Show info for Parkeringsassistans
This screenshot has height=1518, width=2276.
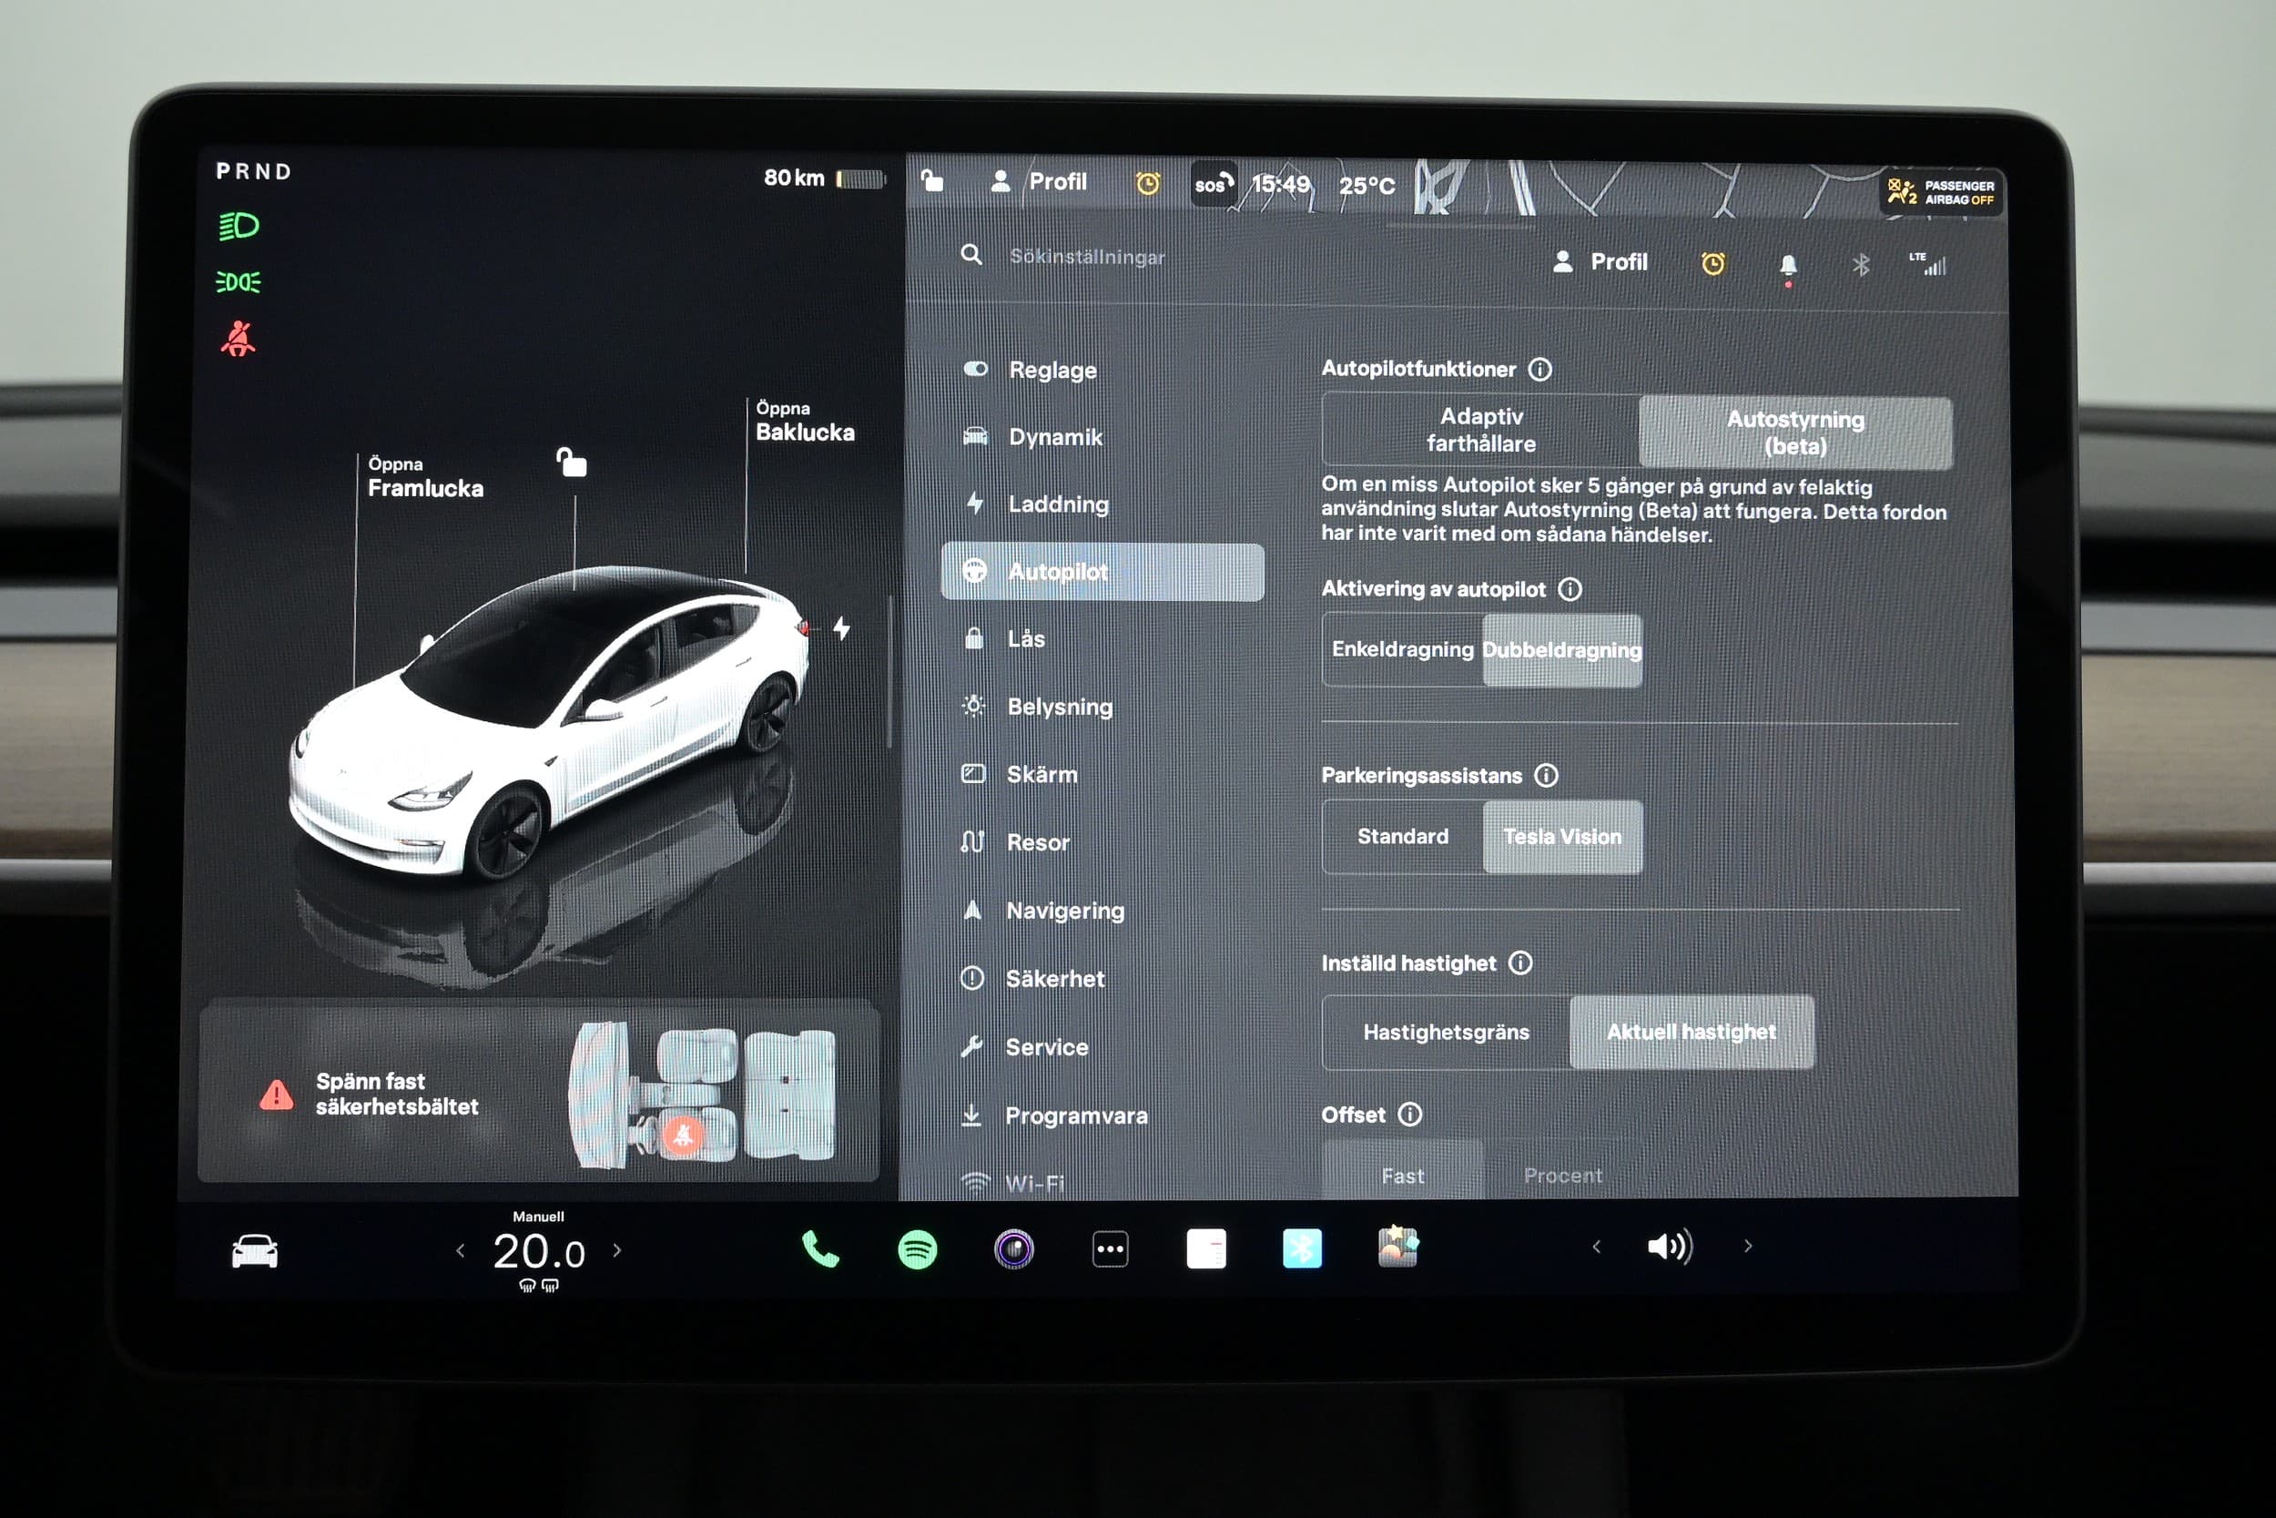(x=1547, y=776)
